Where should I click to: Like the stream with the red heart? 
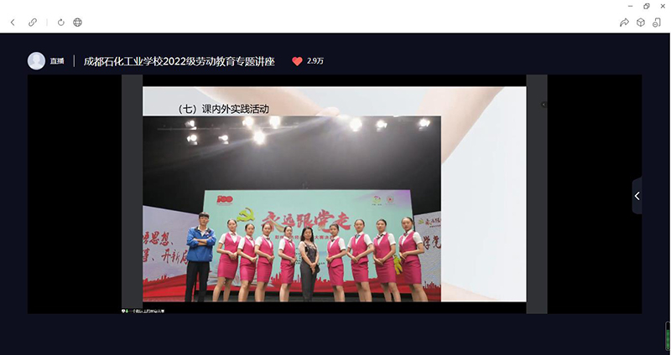(297, 61)
